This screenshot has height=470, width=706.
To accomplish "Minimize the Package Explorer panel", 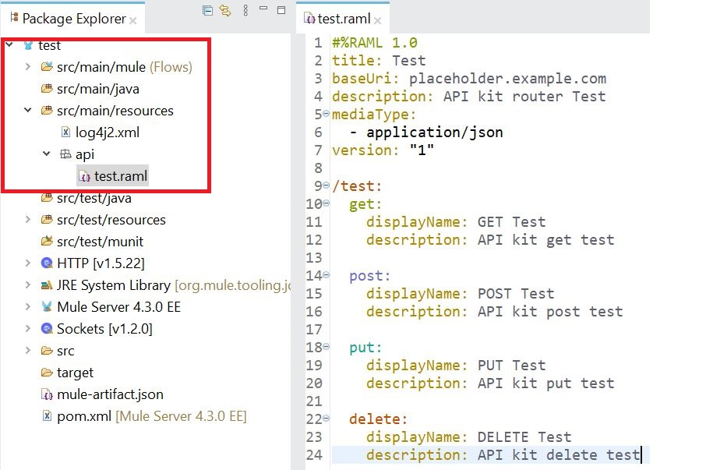I will click(265, 11).
